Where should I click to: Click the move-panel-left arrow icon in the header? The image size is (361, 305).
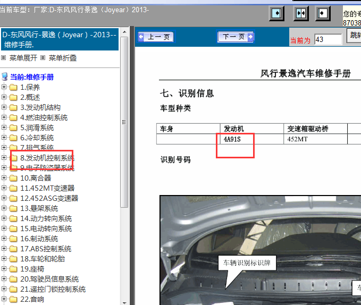click(x=323, y=13)
